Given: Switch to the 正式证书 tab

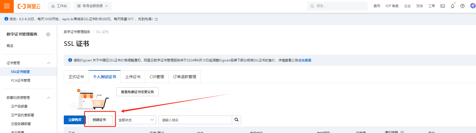Looking at the screenshot, I should coord(76,77).
